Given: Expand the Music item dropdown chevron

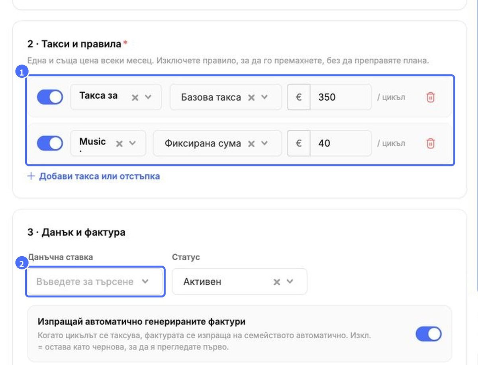Looking at the screenshot, I should 132,143.
